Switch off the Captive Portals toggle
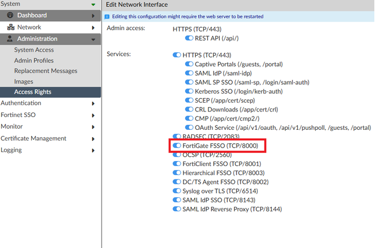The height and width of the screenshot is (248, 390). [x=189, y=65]
